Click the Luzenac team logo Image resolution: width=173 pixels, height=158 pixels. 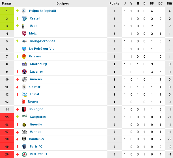coord(24,72)
